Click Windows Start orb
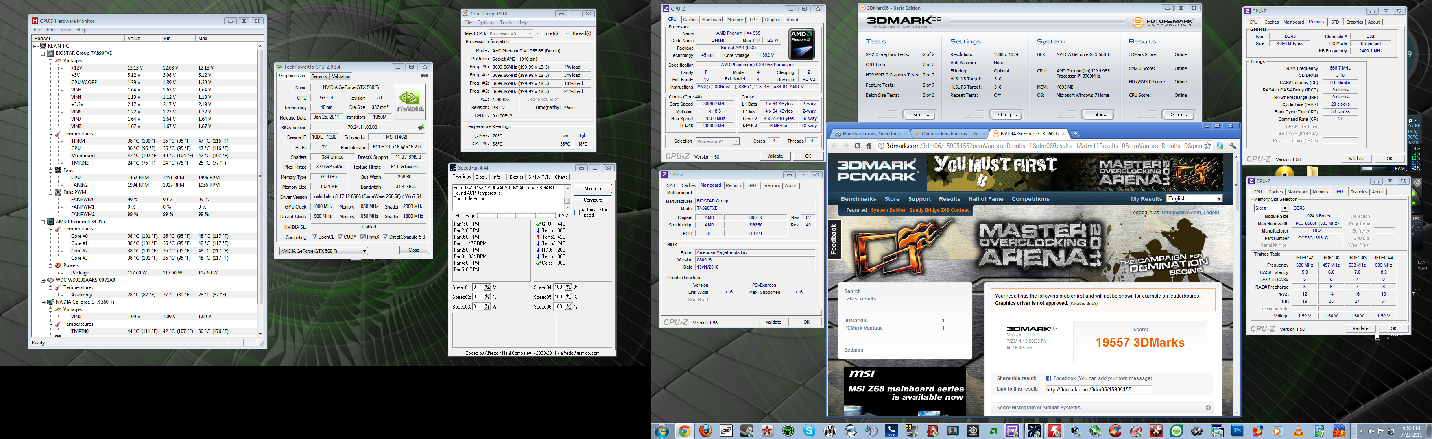The image size is (1432, 439). pyautogui.click(x=661, y=430)
